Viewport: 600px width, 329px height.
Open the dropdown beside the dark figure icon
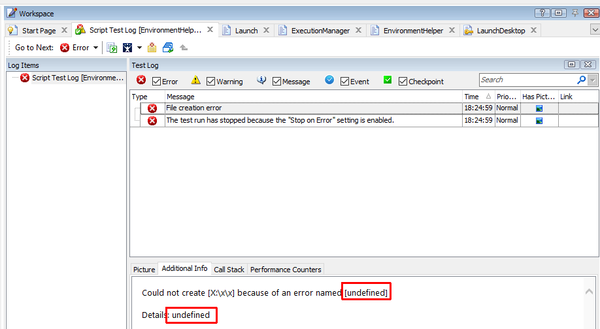click(140, 48)
